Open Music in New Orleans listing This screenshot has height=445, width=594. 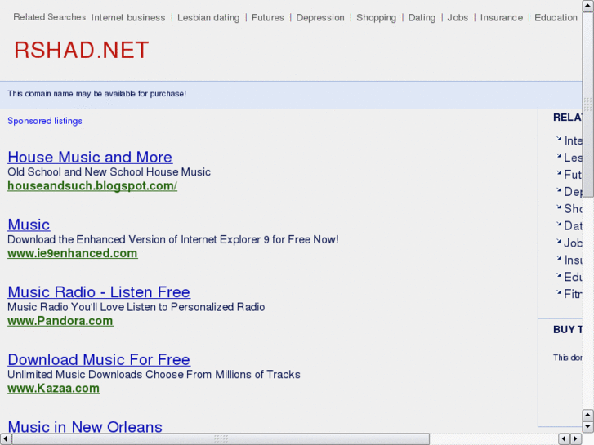[85, 426]
